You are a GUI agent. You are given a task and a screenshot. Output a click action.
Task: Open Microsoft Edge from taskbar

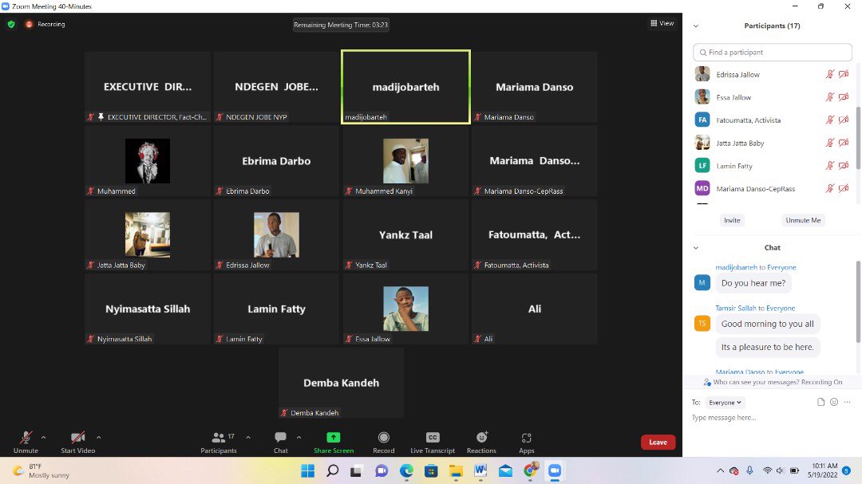coord(406,470)
